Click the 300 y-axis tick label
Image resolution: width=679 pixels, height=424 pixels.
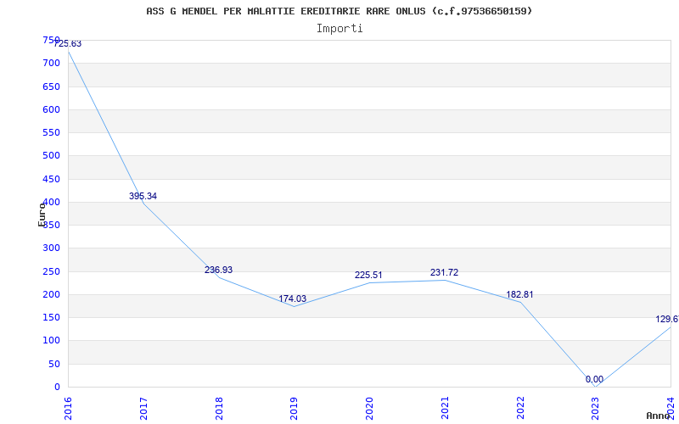pos(51,248)
